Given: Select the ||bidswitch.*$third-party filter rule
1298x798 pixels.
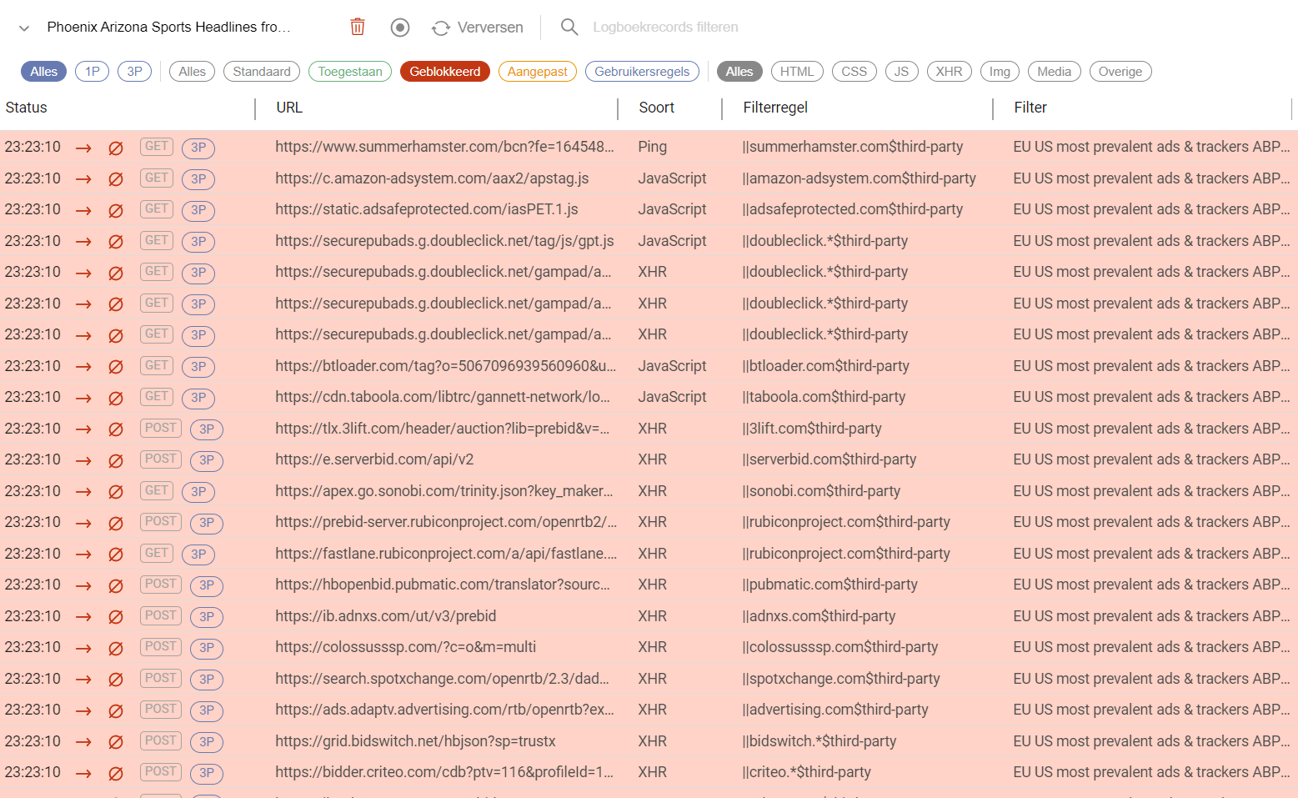Looking at the screenshot, I should tap(819, 741).
